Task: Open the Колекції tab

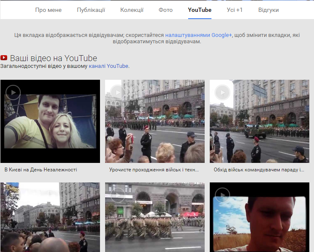Action: point(132,10)
